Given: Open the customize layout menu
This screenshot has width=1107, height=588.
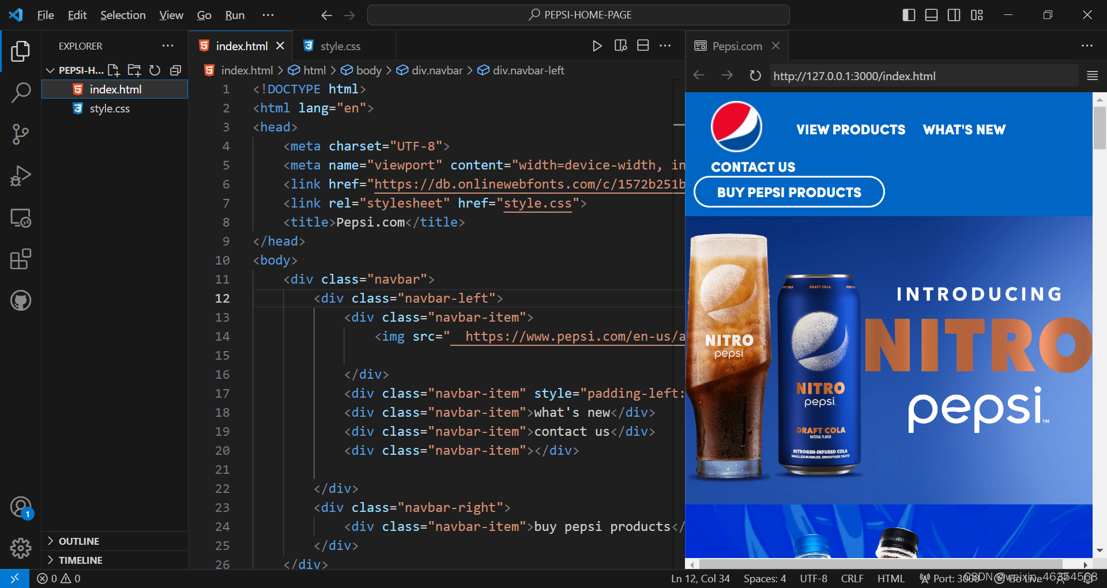Looking at the screenshot, I should [x=977, y=15].
